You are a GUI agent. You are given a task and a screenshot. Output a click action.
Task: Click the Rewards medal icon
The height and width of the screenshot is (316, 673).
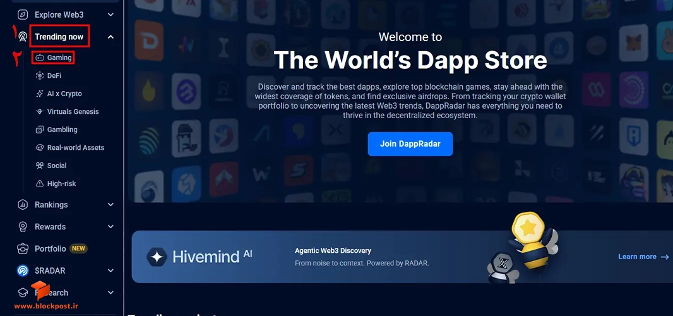22,227
